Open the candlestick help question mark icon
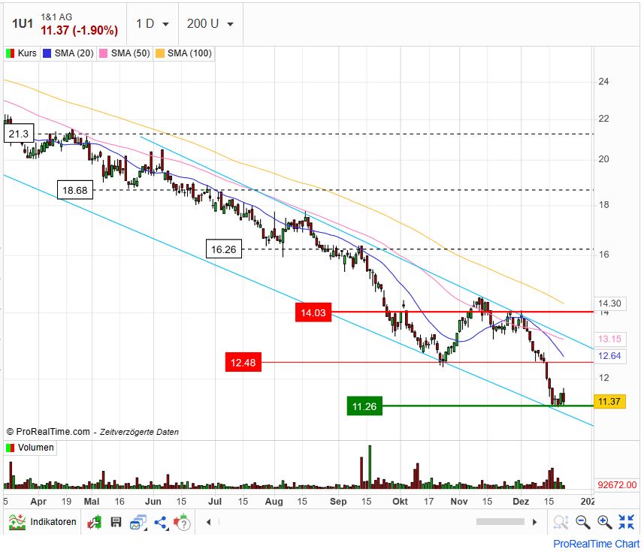Image resolution: width=644 pixels, height=552 pixels. tap(182, 522)
